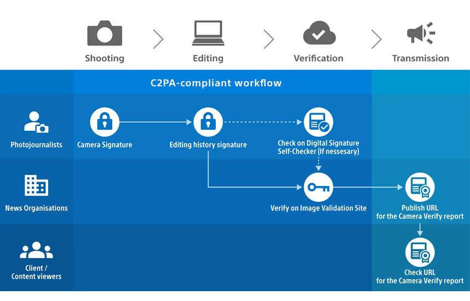
Task: Click the 'Verification' stage label
Action: pos(318,58)
